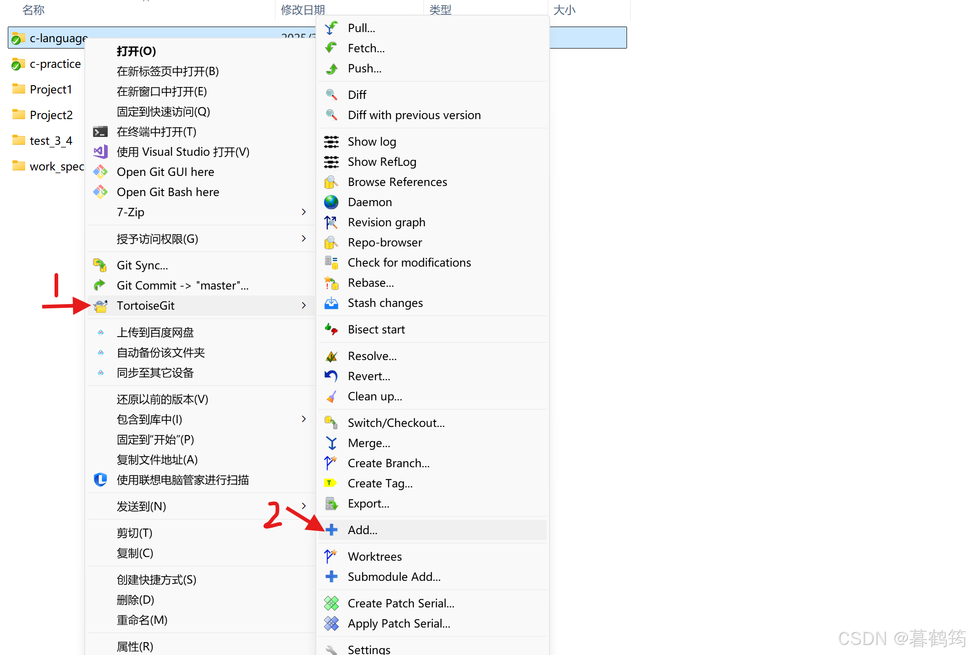Click the blue plus Add icon

331,530
